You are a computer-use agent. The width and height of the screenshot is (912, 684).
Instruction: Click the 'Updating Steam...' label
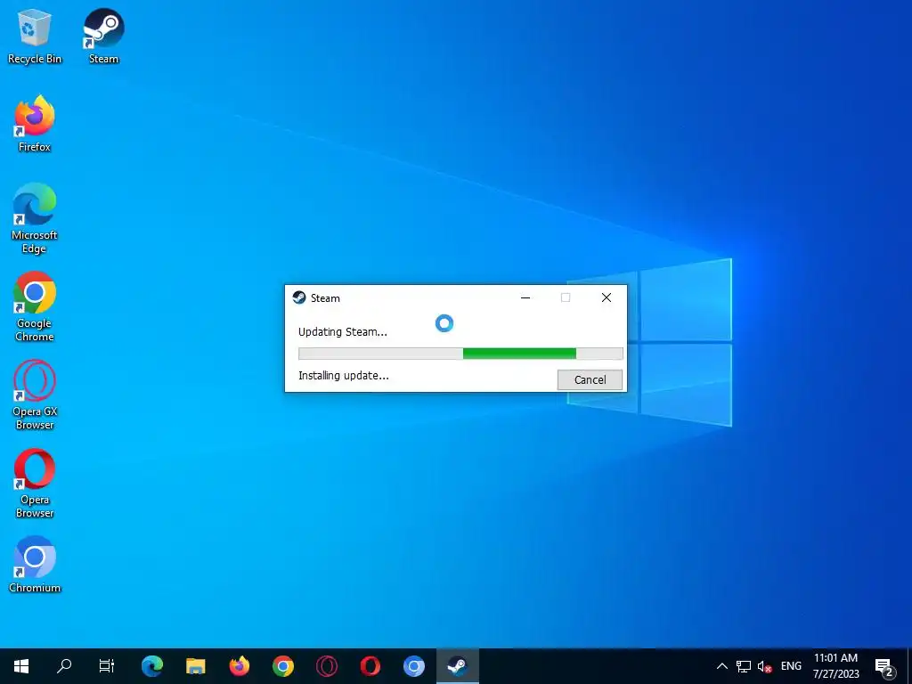click(343, 332)
